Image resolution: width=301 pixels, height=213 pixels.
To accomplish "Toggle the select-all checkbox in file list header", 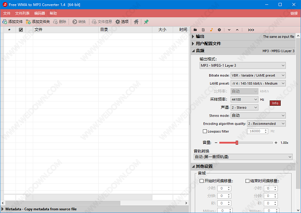I will (21, 30).
